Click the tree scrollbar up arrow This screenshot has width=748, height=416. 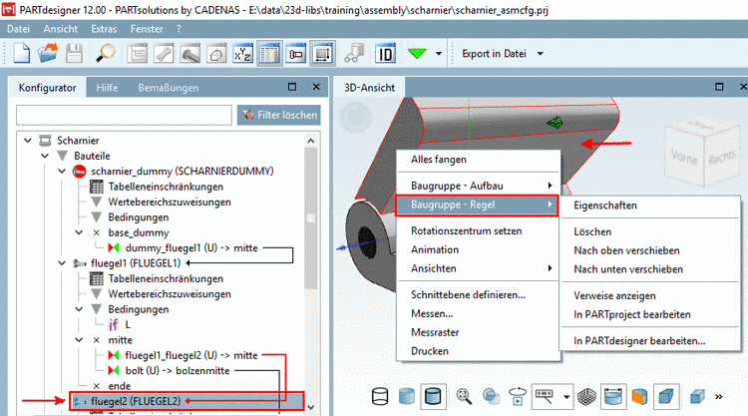point(311,141)
